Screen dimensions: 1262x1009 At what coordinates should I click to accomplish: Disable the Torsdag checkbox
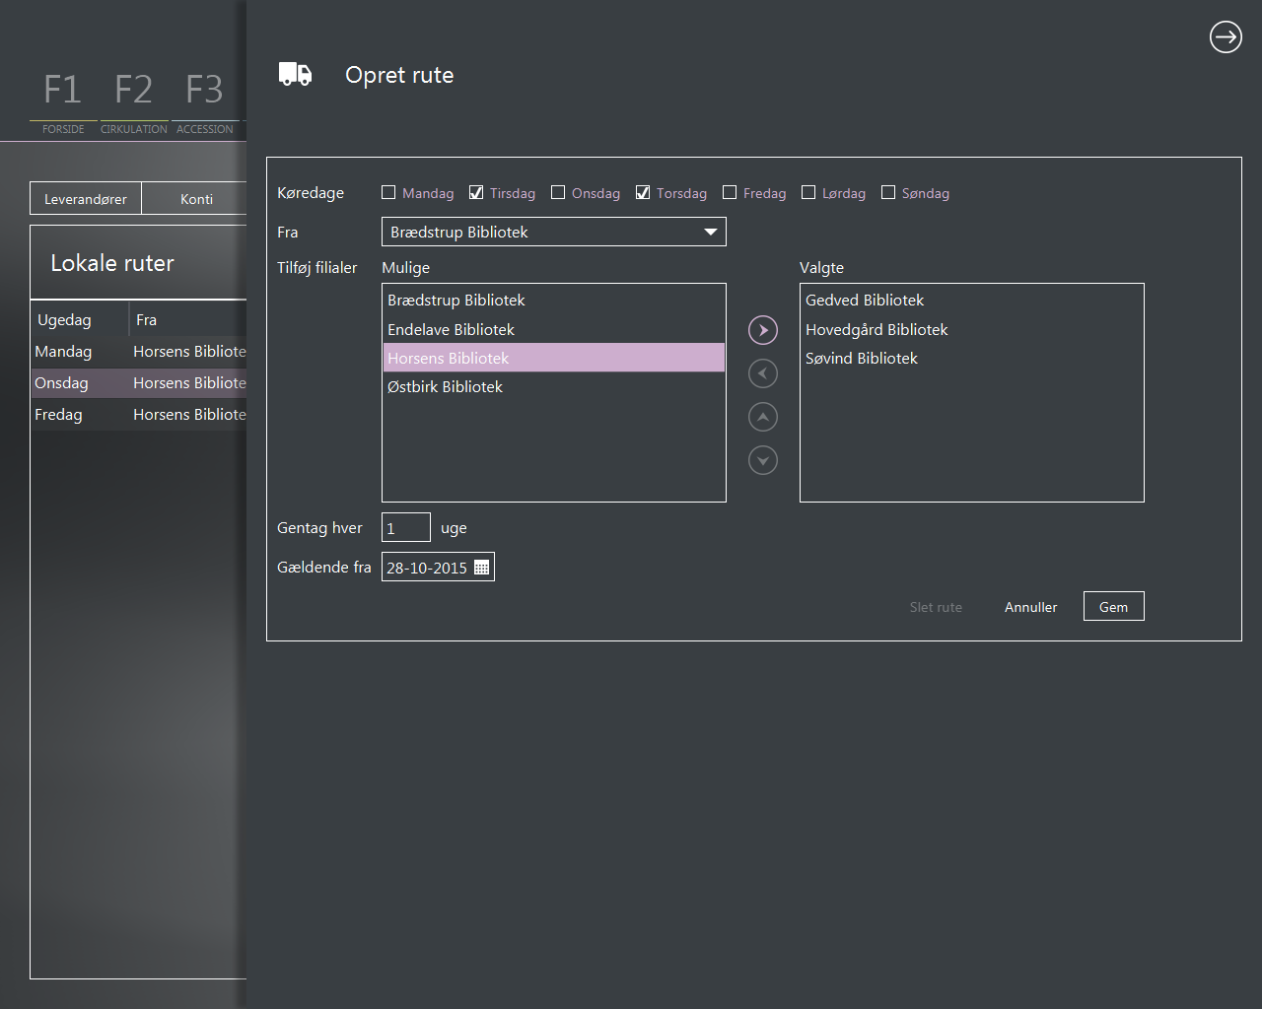point(643,192)
